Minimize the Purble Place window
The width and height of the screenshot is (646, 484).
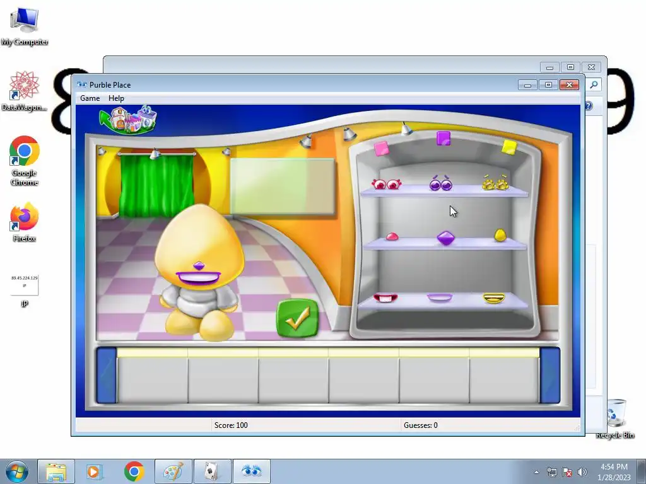[x=528, y=85]
